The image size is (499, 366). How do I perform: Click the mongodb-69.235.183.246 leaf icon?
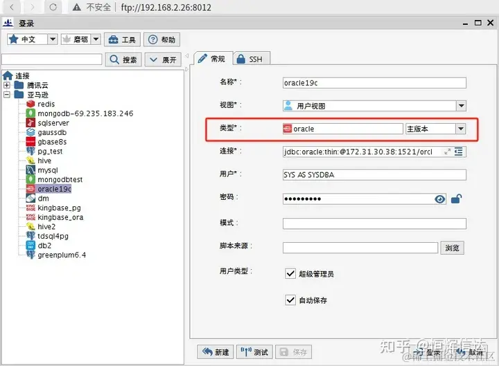click(x=30, y=113)
